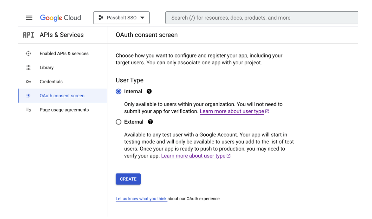Go to the Library section
Screen dimensions: 372x219
click(x=46, y=68)
